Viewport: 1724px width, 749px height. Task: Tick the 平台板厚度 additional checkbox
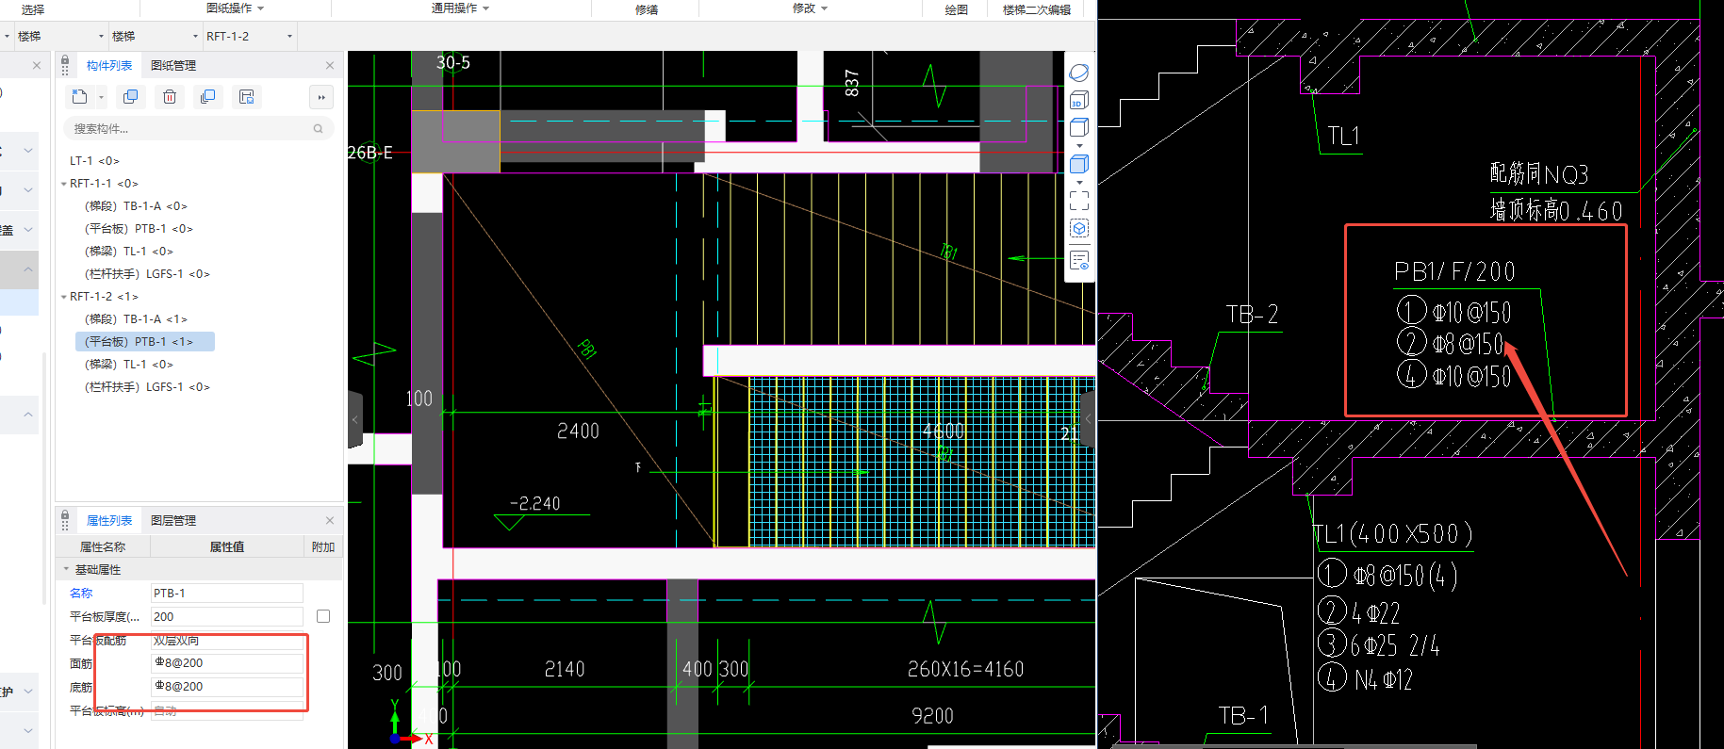(x=323, y=616)
